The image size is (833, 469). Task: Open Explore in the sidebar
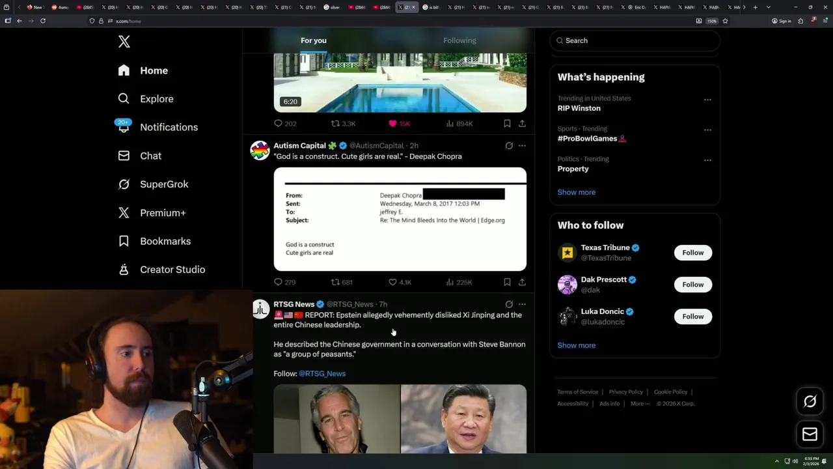[x=146, y=99]
